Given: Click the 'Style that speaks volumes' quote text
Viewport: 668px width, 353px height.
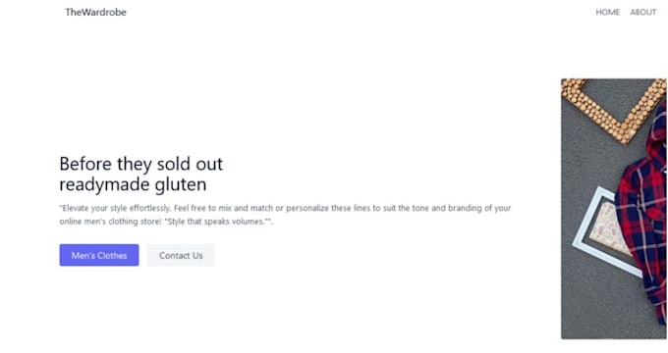Looking at the screenshot, I should [217, 222].
